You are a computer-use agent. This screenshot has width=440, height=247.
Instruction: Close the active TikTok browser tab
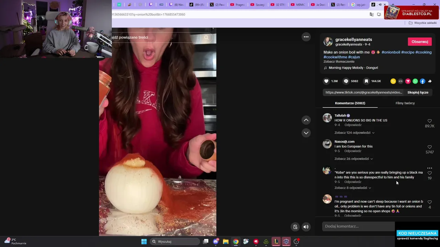pyautogui.click(x=385, y=5)
